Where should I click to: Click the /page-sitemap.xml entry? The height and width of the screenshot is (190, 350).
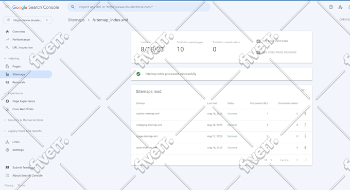pos(147,136)
